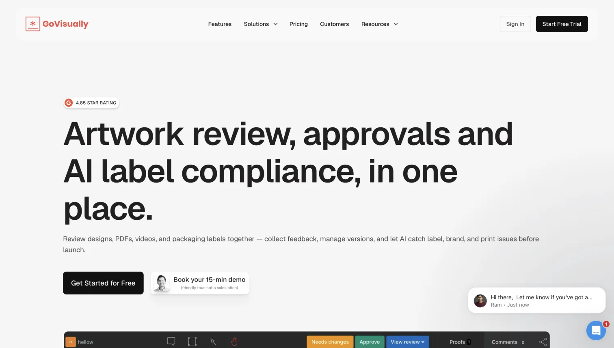Click the GoVisually logo
This screenshot has width=614, height=348.
click(57, 24)
